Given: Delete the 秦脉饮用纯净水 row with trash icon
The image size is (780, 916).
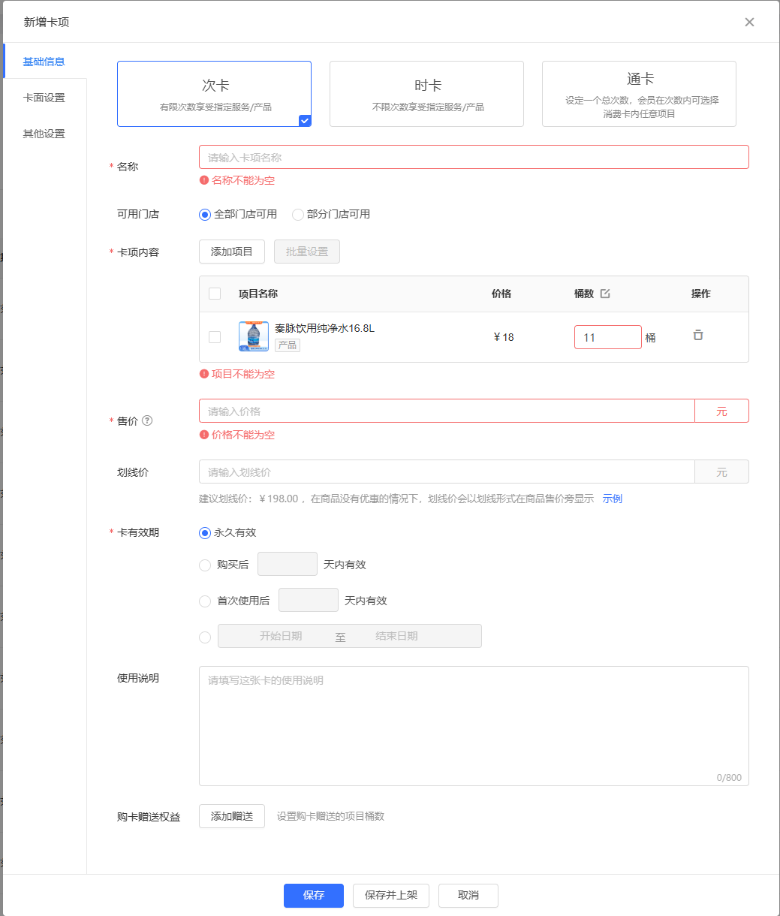Looking at the screenshot, I should 698,336.
